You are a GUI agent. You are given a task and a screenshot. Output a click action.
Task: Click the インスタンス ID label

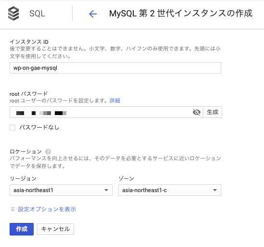[29, 41]
